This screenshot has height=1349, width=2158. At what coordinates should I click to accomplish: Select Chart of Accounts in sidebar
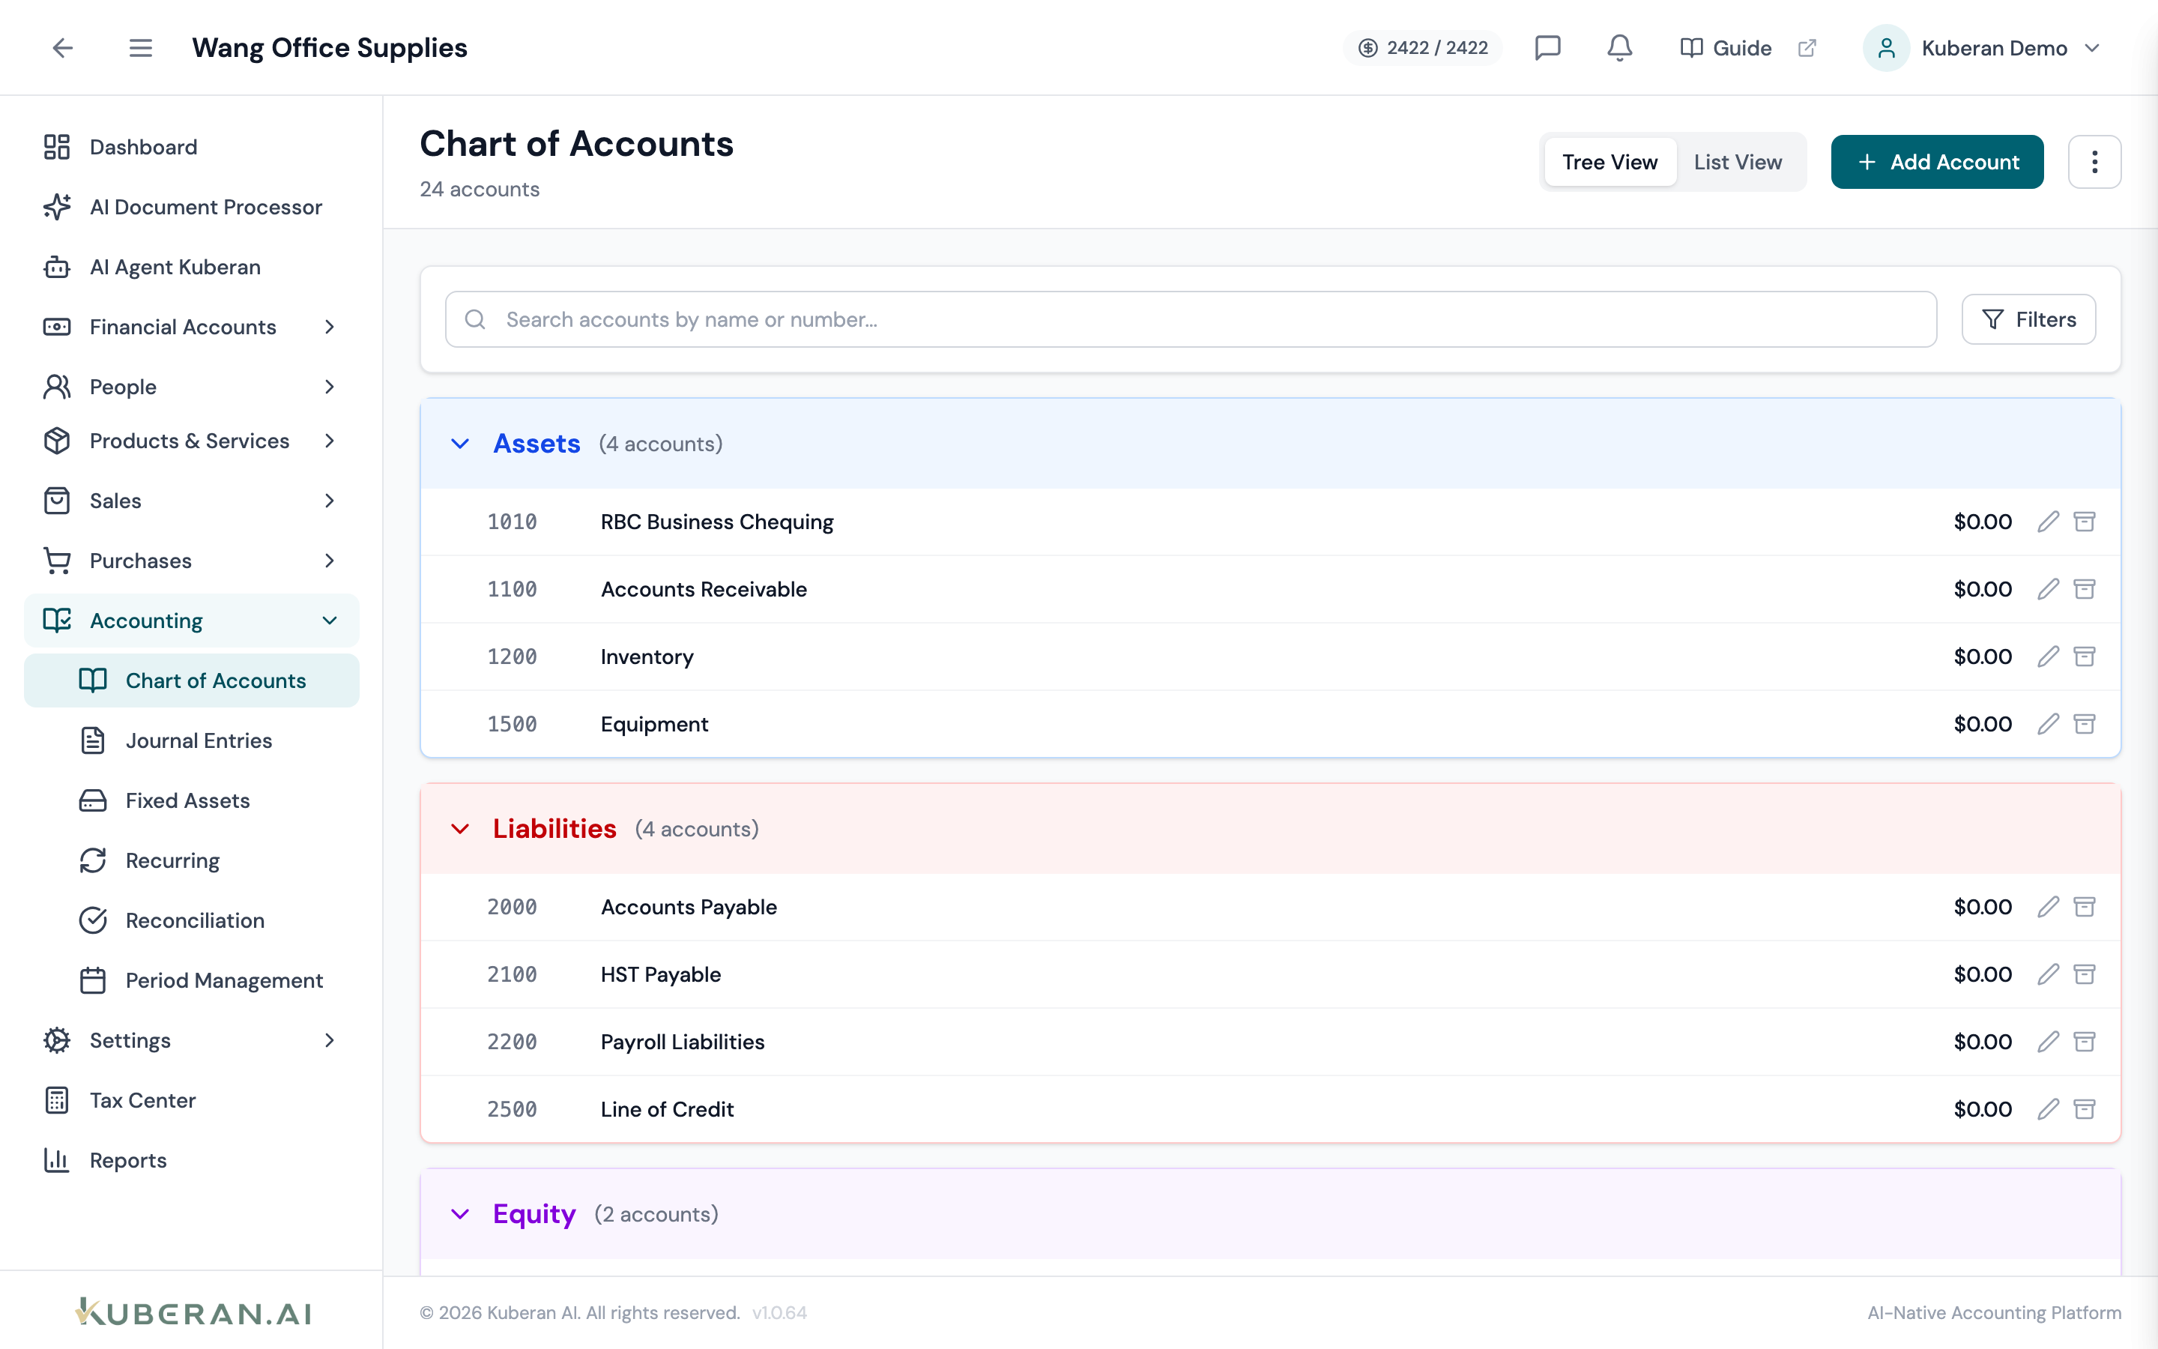pos(192,680)
